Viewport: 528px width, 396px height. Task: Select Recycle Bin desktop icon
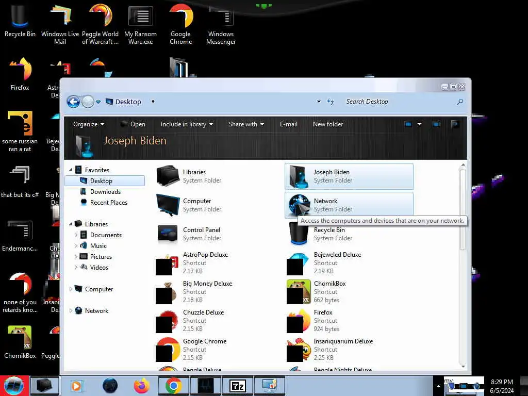pyautogui.click(x=20, y=21)
